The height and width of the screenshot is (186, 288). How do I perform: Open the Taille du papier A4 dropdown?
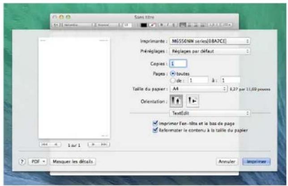click(x=198, y=89)
